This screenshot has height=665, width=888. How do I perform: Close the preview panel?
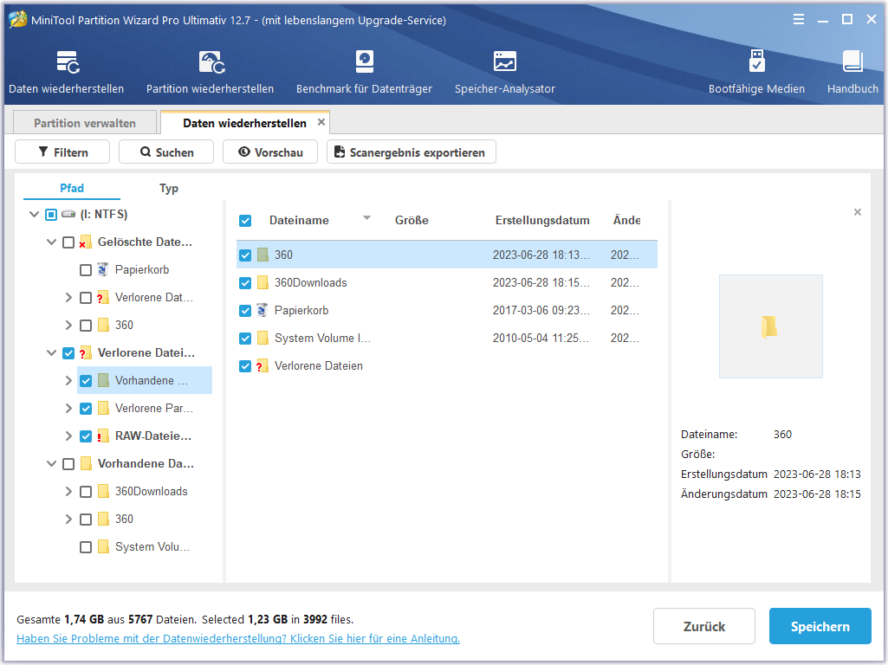click(x=858, y=211)
